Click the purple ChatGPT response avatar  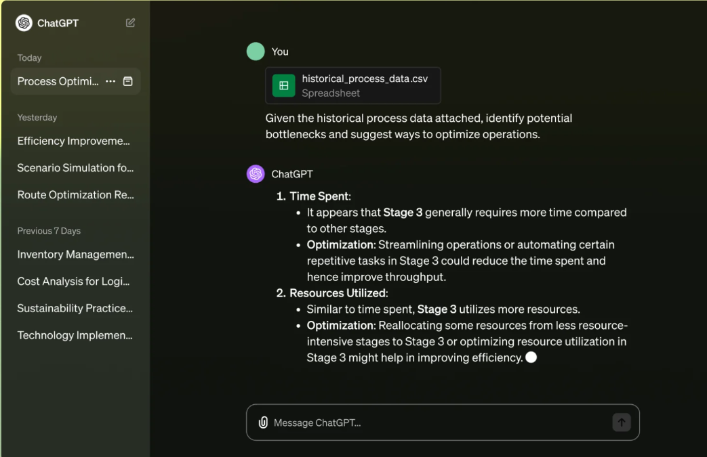click(x=256, y=174)
